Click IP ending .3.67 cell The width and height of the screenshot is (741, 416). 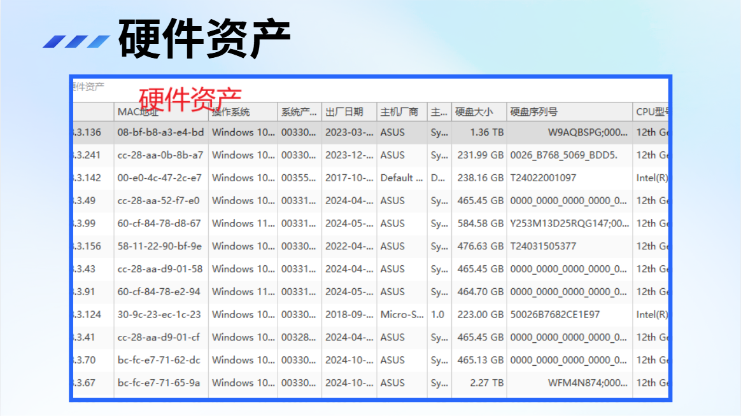(85, 383)
